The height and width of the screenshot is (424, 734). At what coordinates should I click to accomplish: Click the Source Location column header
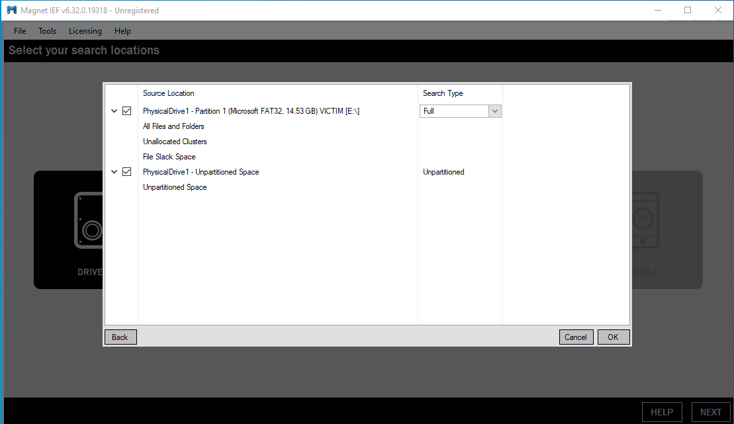pos(169,93)
